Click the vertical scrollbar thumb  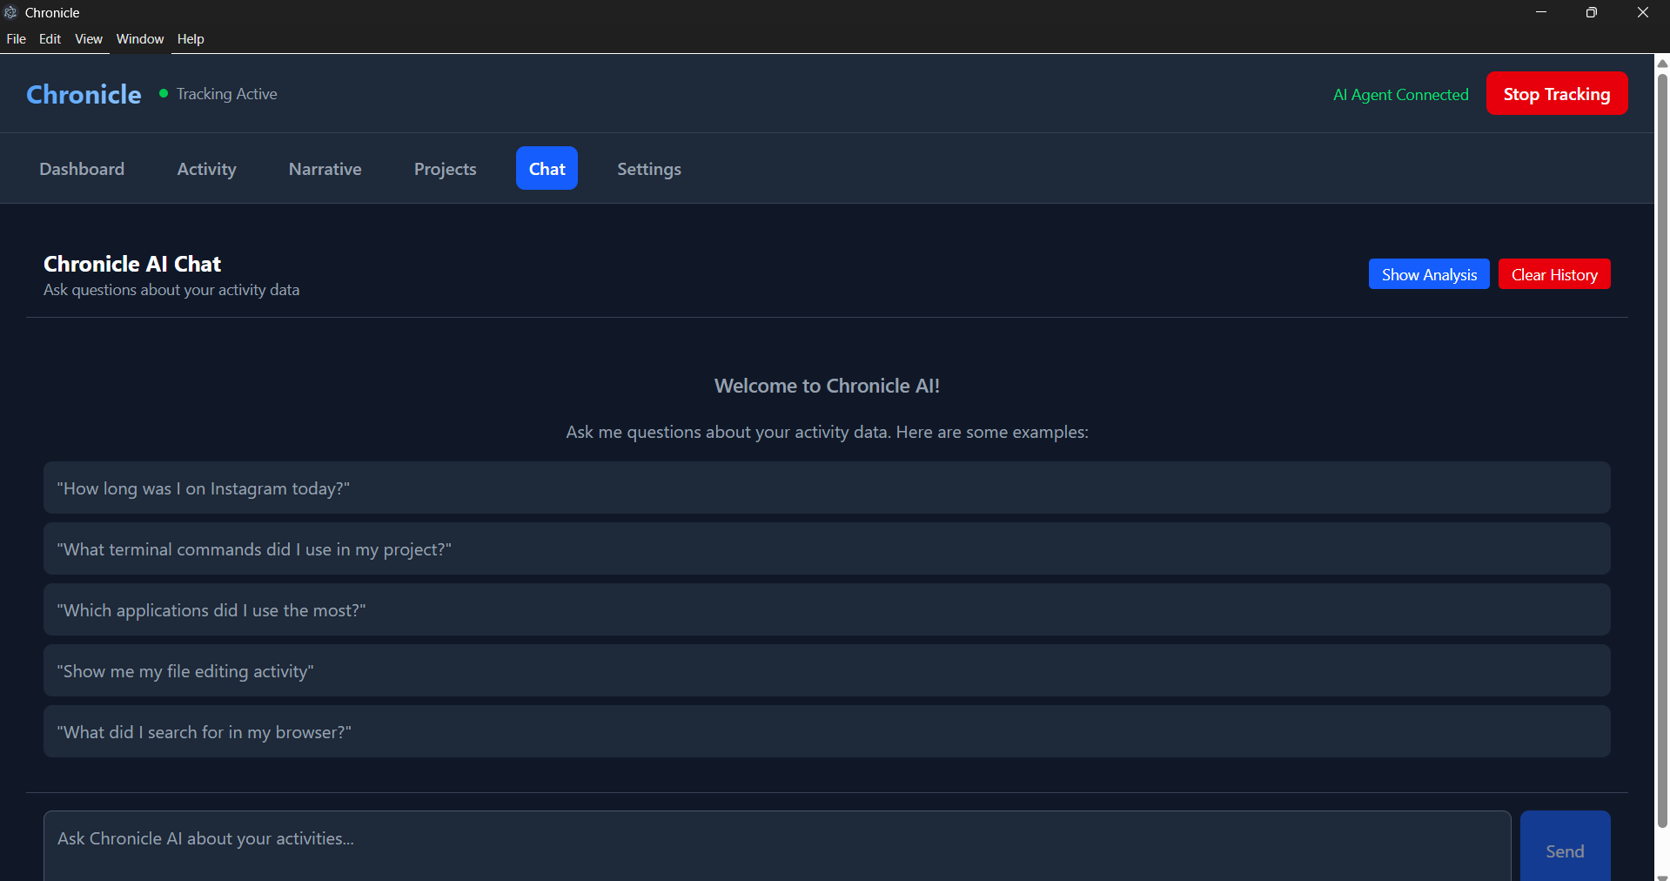[1662, 450]
